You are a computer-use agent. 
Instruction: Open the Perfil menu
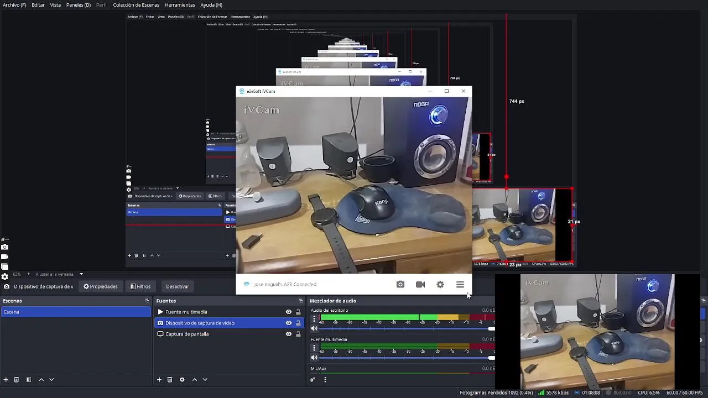tap(102, 5)
